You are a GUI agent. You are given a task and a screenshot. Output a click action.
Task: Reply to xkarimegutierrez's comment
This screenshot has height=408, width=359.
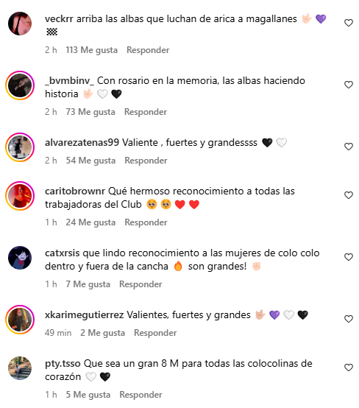(x=155, y=333)
